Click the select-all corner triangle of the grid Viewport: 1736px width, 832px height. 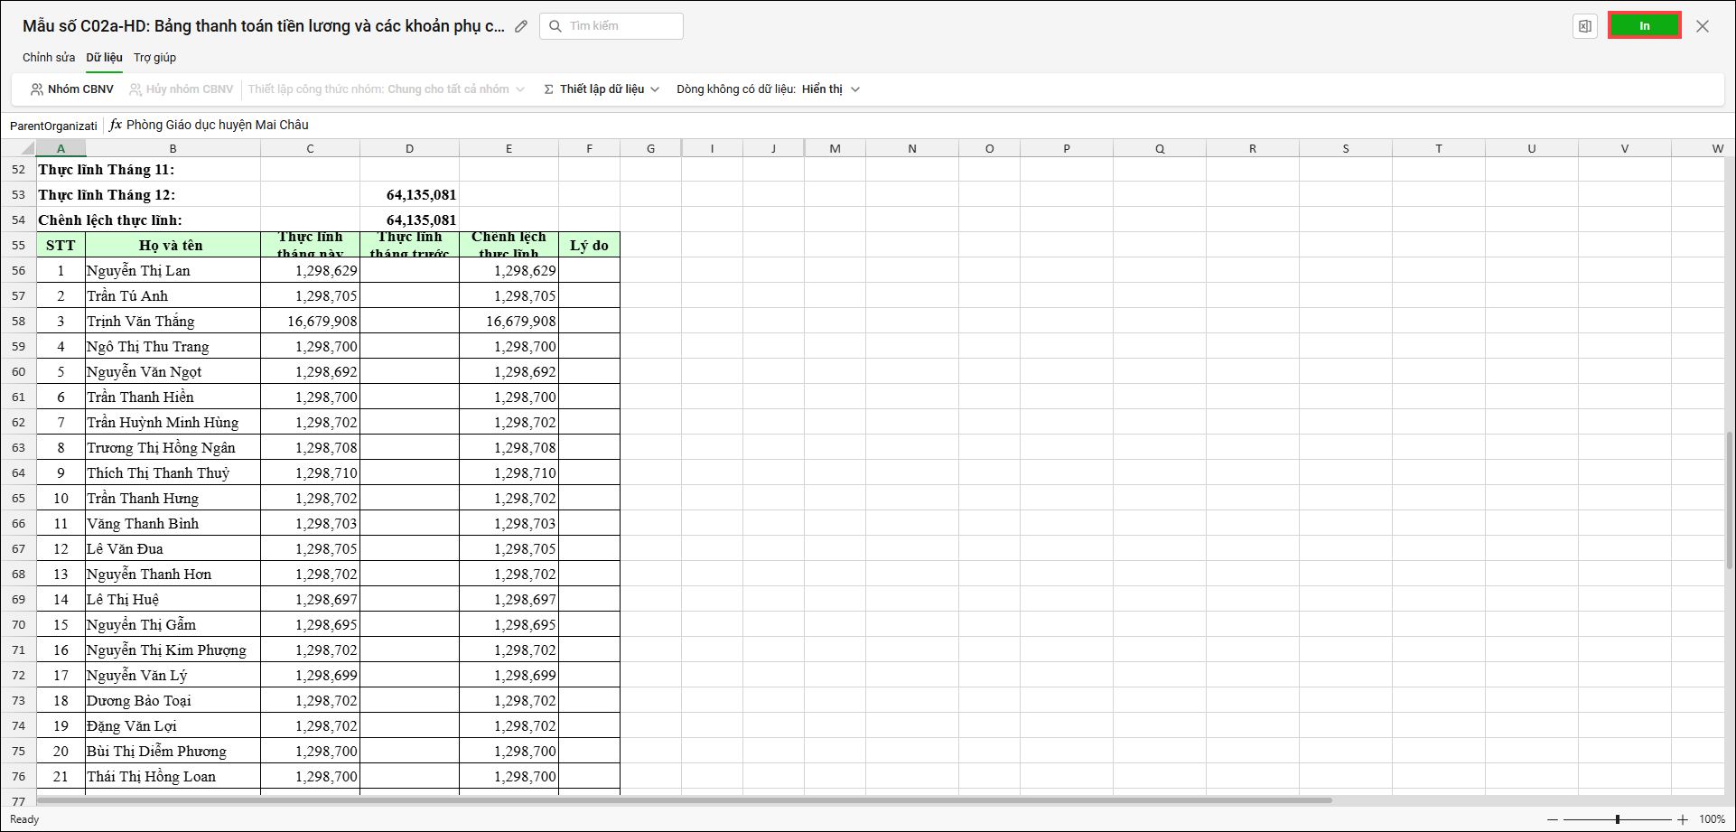click(x=27, y=149)
